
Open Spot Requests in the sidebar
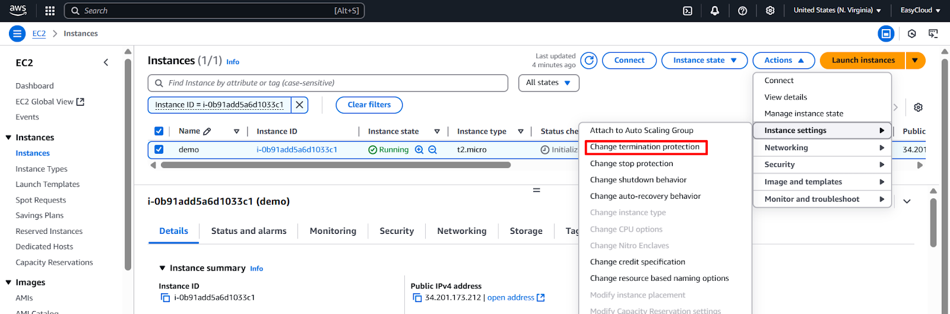click(41, 200)
